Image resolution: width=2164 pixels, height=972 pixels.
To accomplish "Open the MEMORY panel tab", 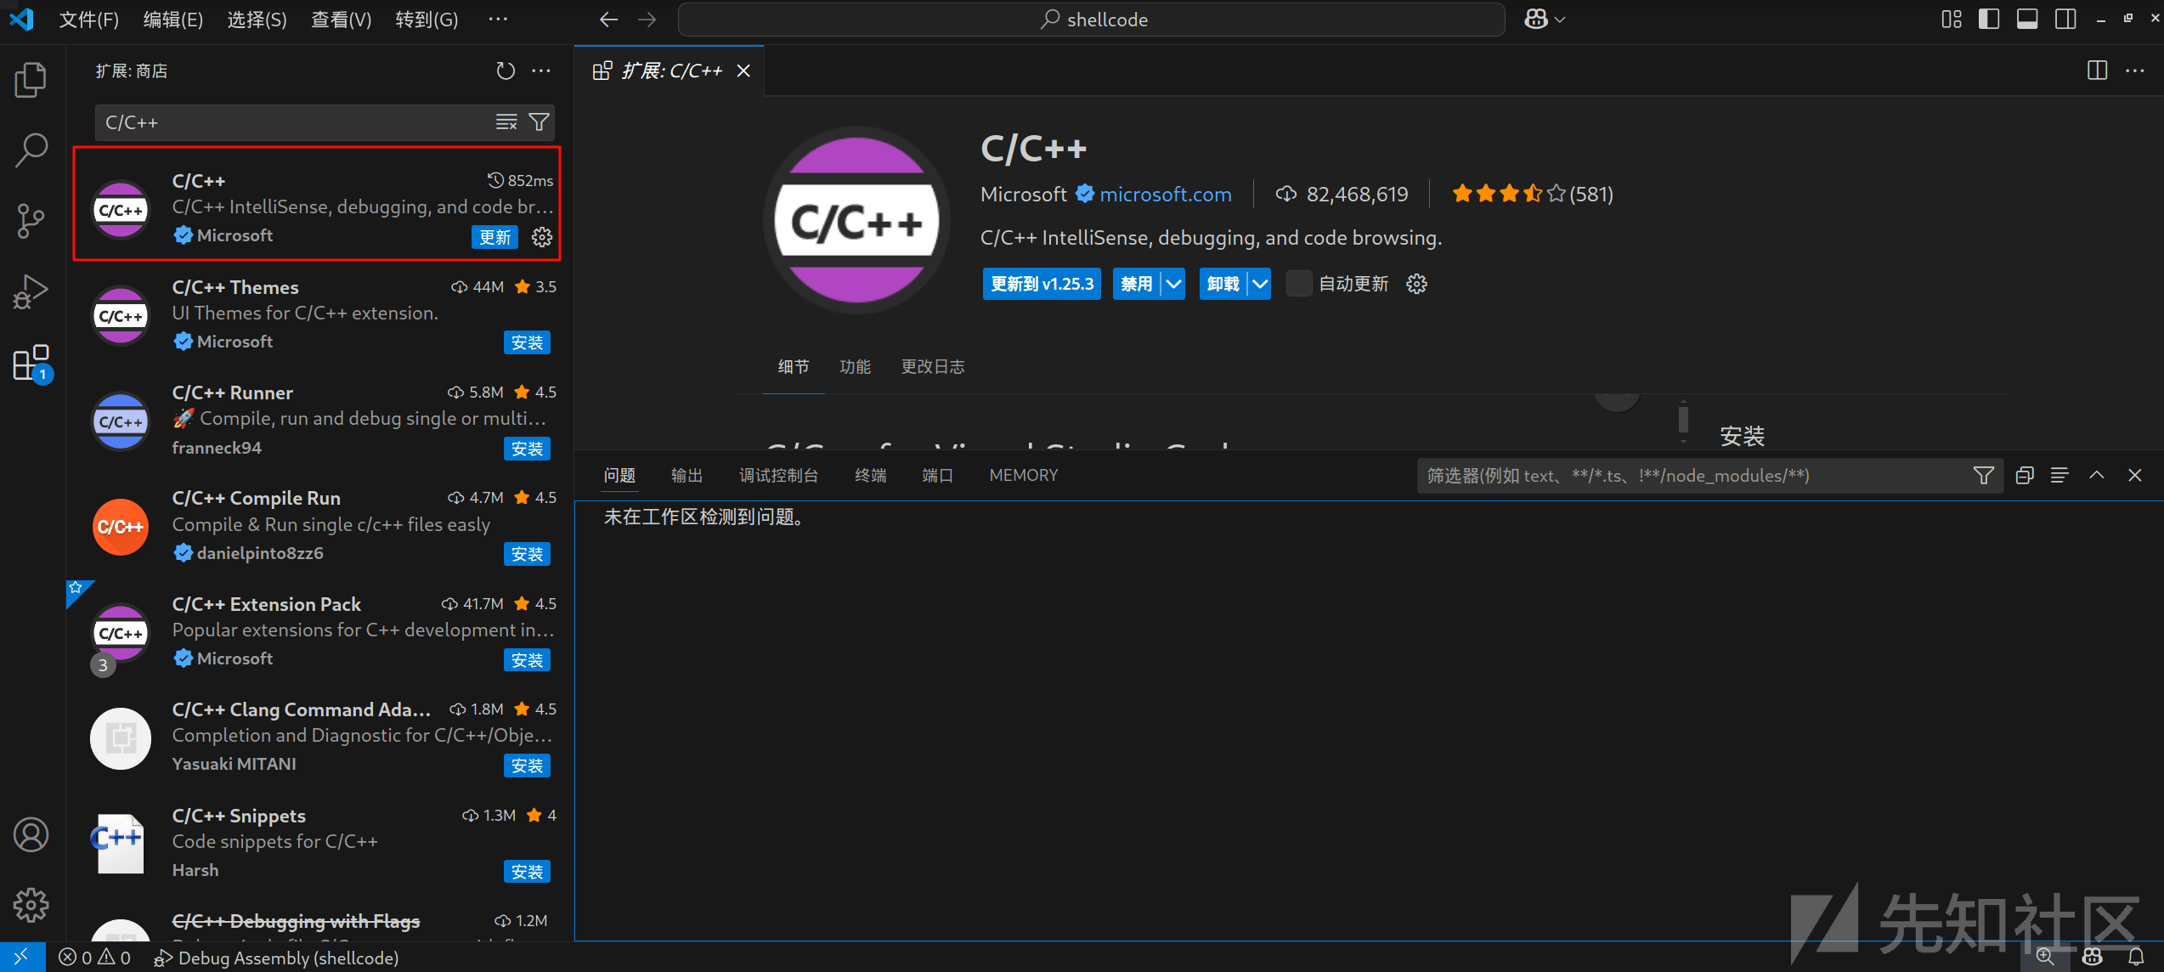I will coord(1024,476).
